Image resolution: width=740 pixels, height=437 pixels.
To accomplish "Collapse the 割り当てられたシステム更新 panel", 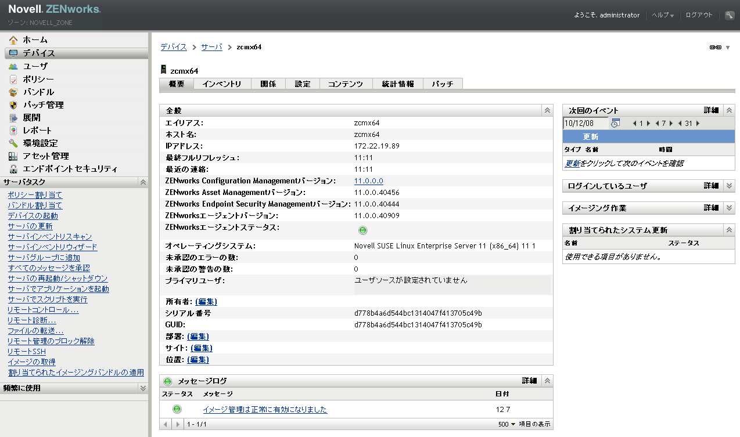I will pos(730,230).
